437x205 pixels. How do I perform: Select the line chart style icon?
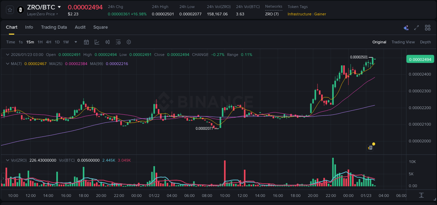coord(97,42)
